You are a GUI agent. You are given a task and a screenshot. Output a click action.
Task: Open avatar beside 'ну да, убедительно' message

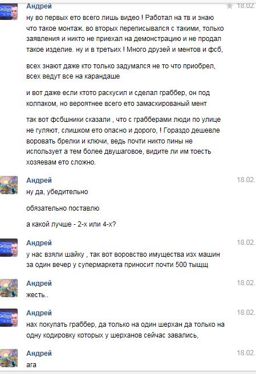9,185
